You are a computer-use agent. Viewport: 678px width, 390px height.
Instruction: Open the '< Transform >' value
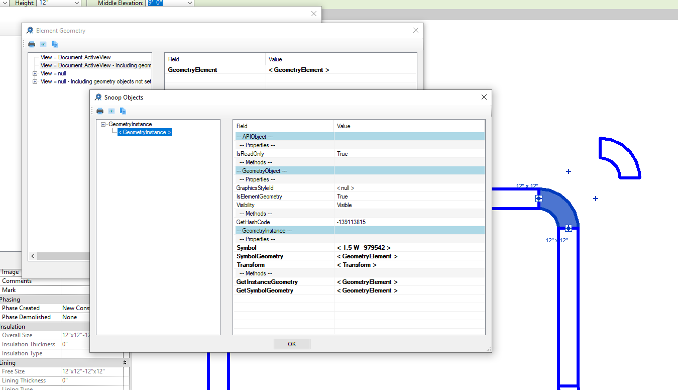click(357, 265)
